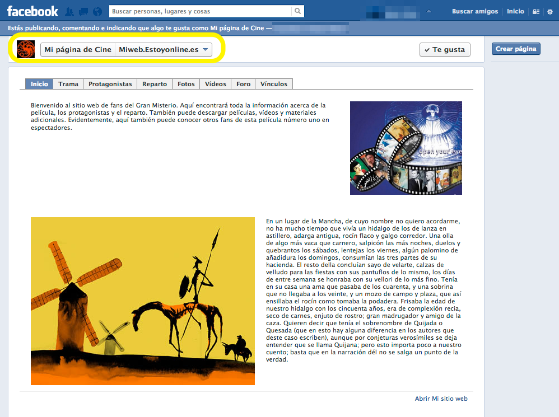Screen dimensions: 559x417
Task: Toggle the Te gusta like button
Action: [445, 50]
